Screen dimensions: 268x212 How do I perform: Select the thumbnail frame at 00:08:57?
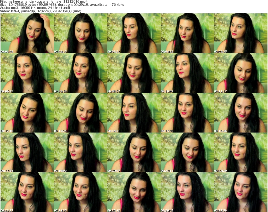134,73
